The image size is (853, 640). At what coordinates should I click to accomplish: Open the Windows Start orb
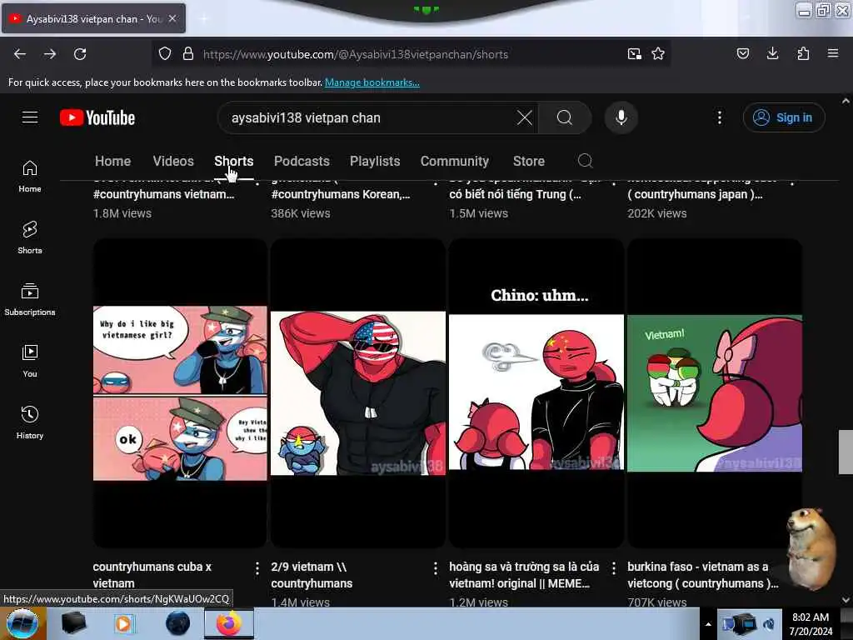coord(22,623)
